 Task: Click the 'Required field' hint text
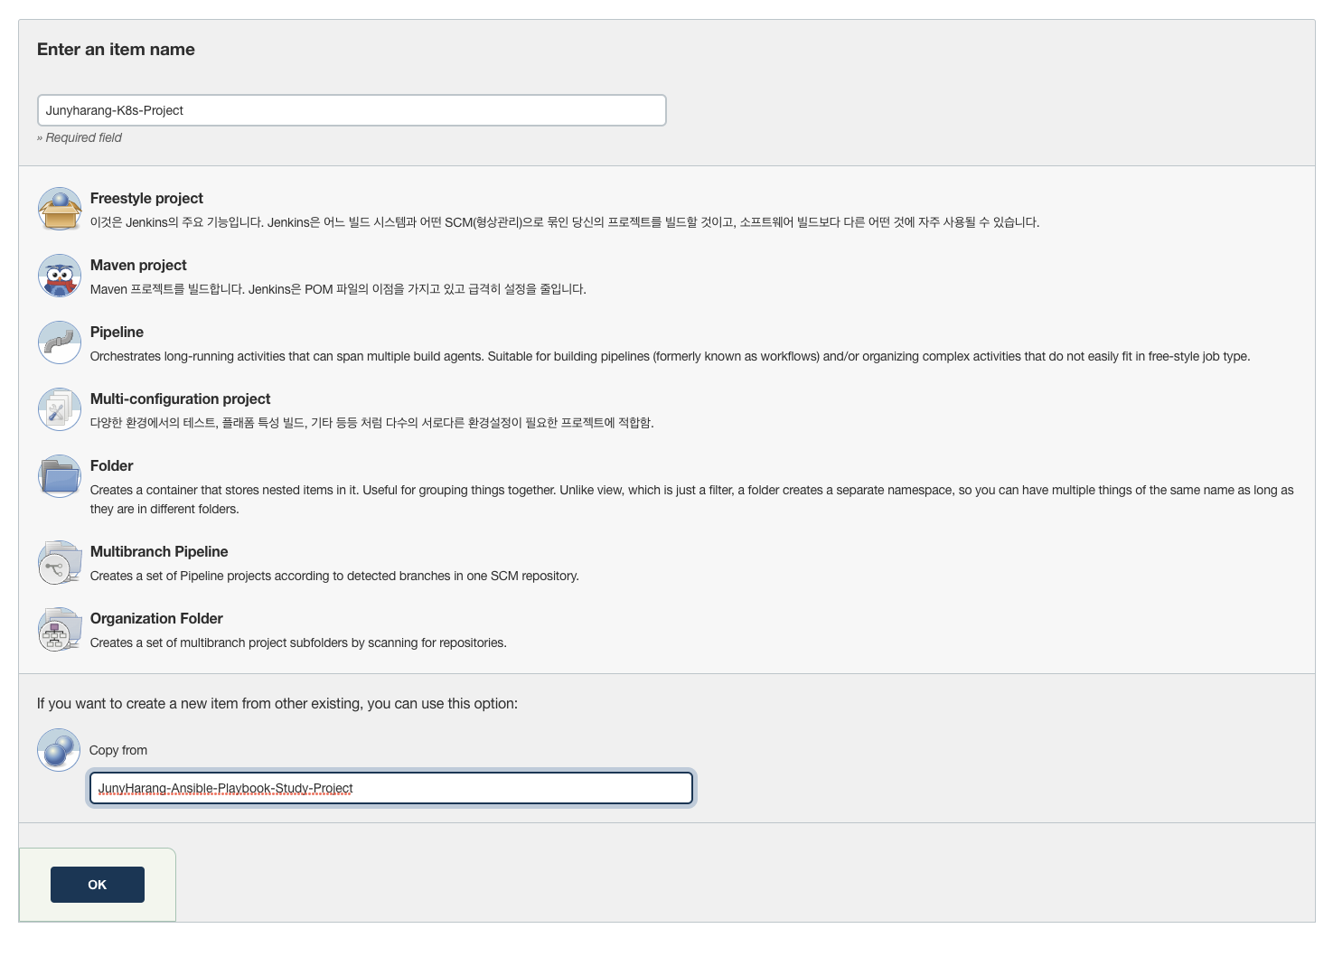pos(80,137)
